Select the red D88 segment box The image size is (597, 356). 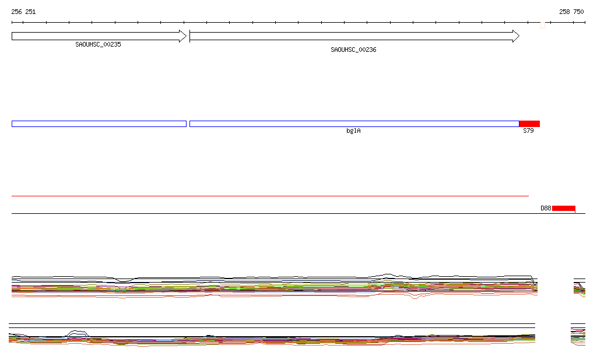pos(563,208)
